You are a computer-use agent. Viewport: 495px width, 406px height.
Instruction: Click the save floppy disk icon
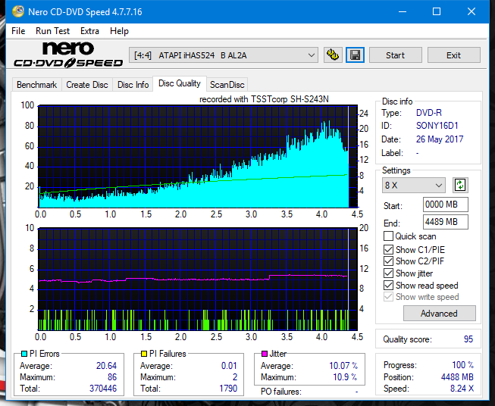[355, 55]
